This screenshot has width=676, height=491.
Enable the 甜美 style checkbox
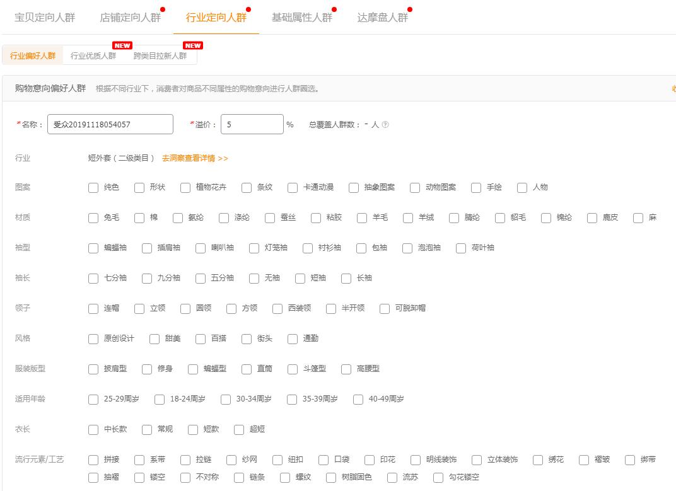tap(154, 338)
